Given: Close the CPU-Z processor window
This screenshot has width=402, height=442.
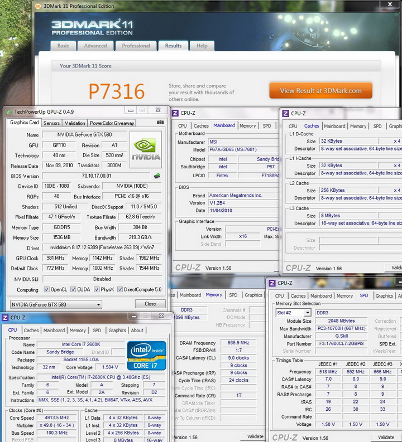Looking at the screenshot, I should pyautogui.click(x=161, y=316).
